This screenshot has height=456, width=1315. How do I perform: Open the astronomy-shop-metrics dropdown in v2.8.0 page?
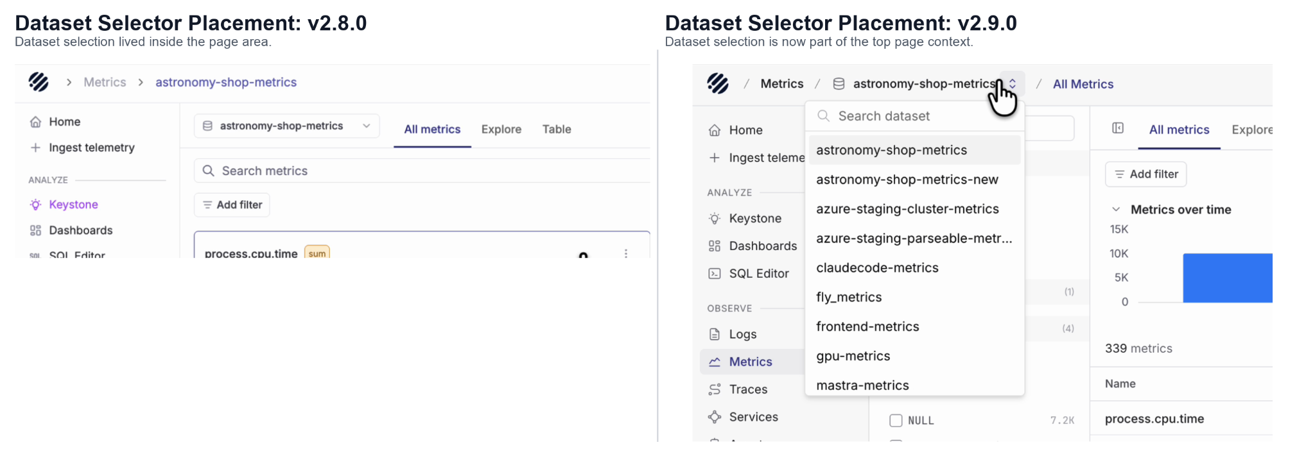(x=287, y=126)
